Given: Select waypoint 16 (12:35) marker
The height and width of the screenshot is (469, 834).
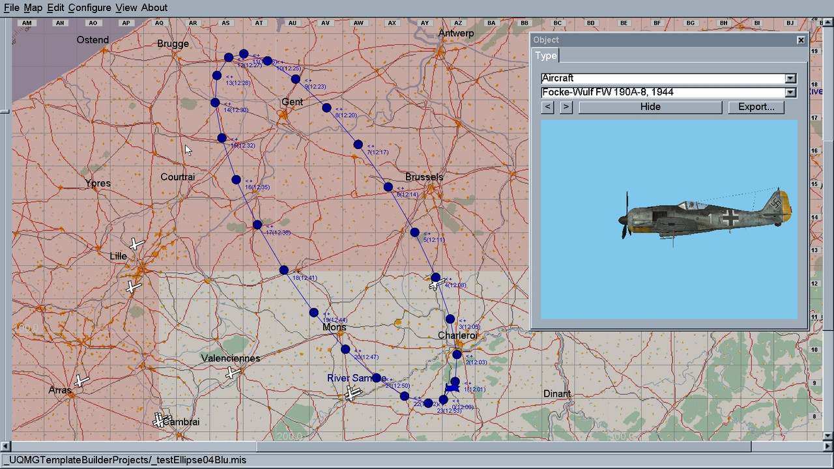Looking at the screenshot, I should (x=236, y=180).
